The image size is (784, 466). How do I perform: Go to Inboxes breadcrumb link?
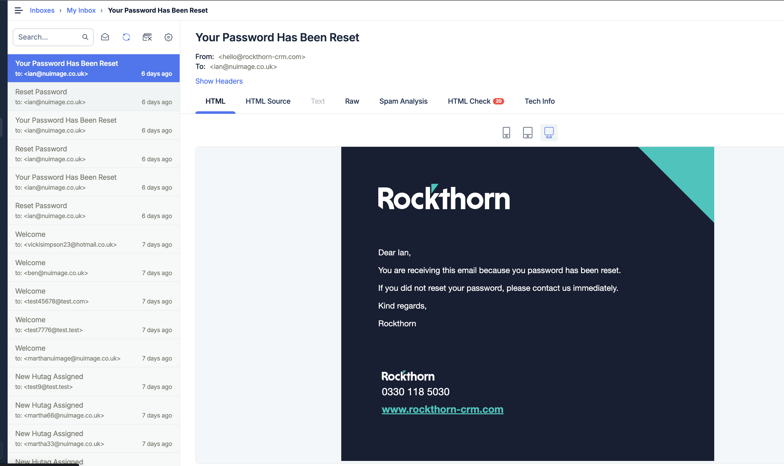click(42, 10)
